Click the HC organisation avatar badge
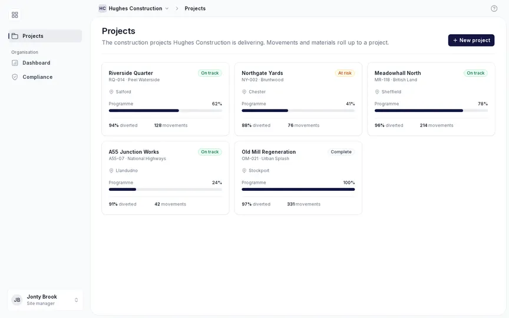This screenshot has width=509, height=318. [103, 8]
